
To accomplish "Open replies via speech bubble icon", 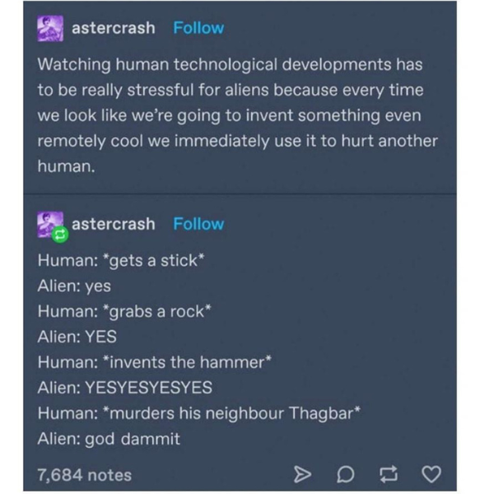I will pyautogui.click(x=346, y=474).
